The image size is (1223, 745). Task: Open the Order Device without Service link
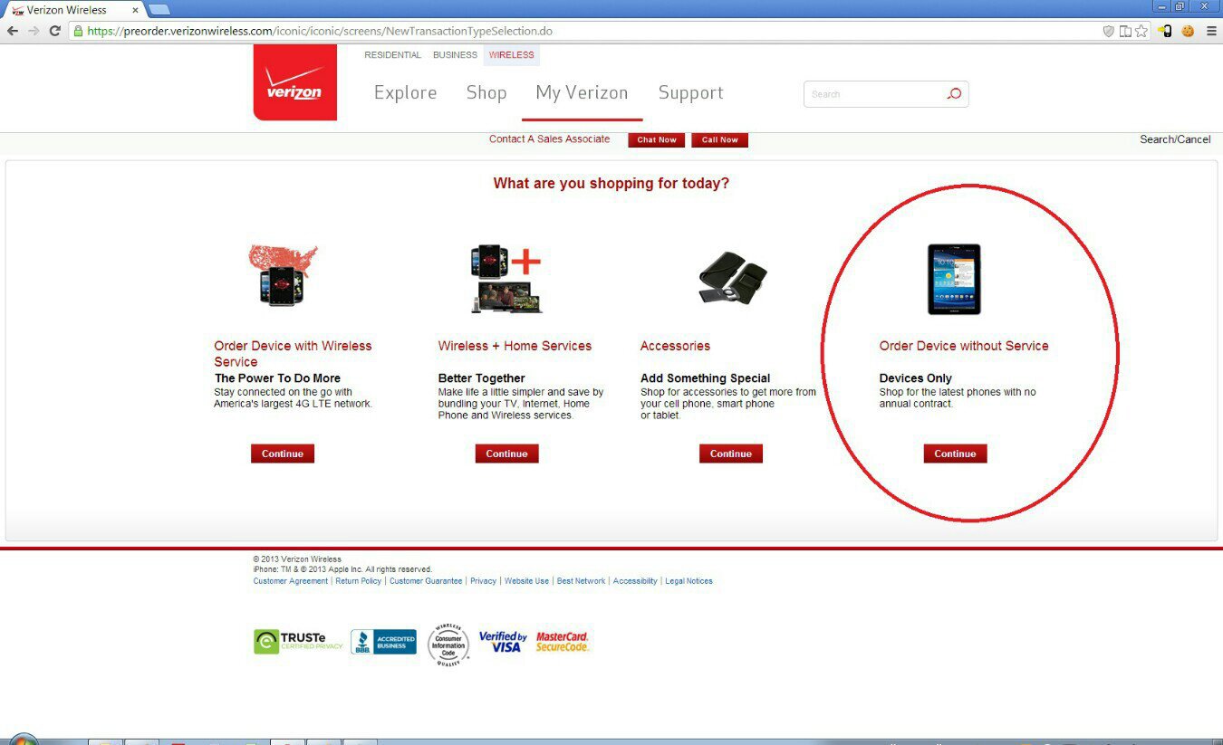(964, 346)
